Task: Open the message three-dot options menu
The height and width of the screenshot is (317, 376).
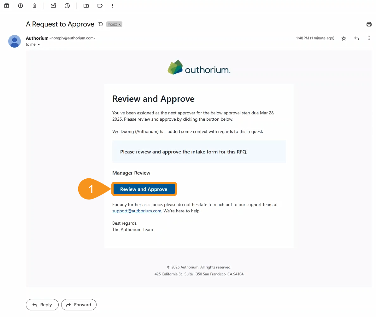Action: 369,38
